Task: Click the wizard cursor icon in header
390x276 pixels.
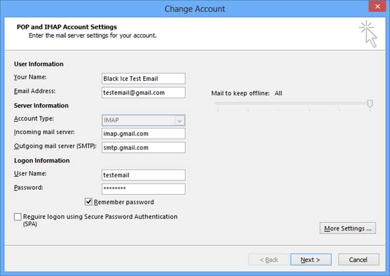Action: click(368, 34)
